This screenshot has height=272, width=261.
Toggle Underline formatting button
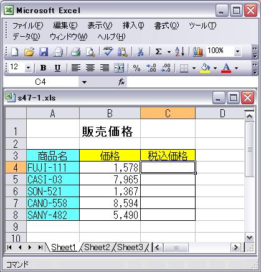point(57,68)
